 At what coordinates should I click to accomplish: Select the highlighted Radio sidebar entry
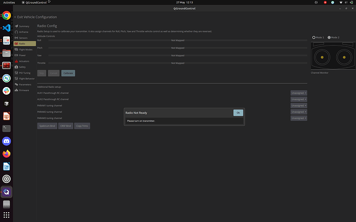[x=25, y=44]
